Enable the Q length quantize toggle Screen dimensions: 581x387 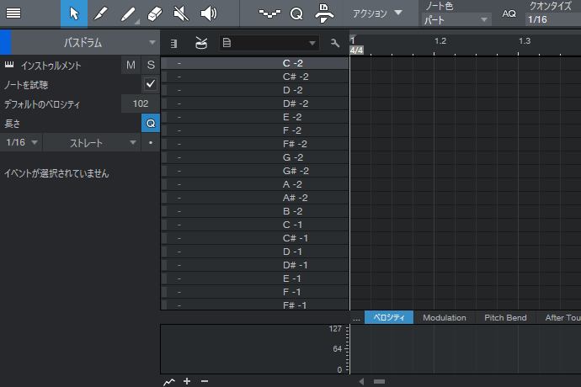pos(151,123)
